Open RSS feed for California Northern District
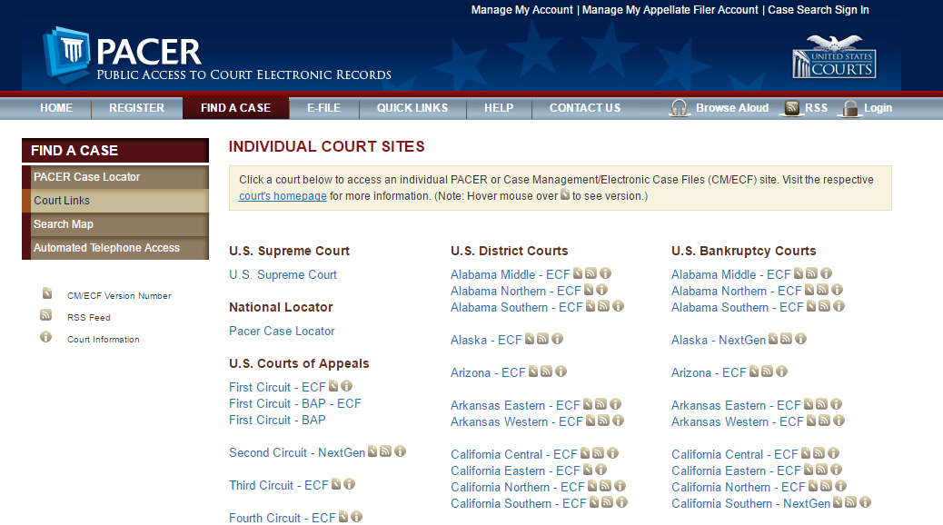Image resolution: width=943 pixels, height=525 pixels. coord(606,485)
